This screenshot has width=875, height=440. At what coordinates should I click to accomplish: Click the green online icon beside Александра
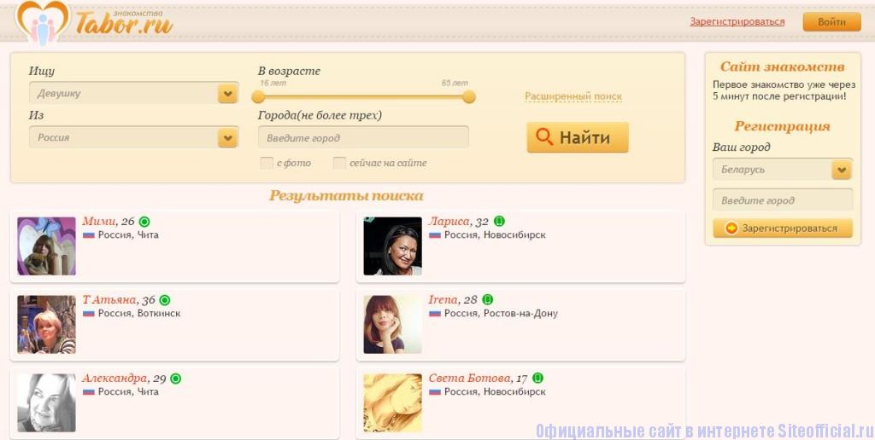[x=176, y=379]
